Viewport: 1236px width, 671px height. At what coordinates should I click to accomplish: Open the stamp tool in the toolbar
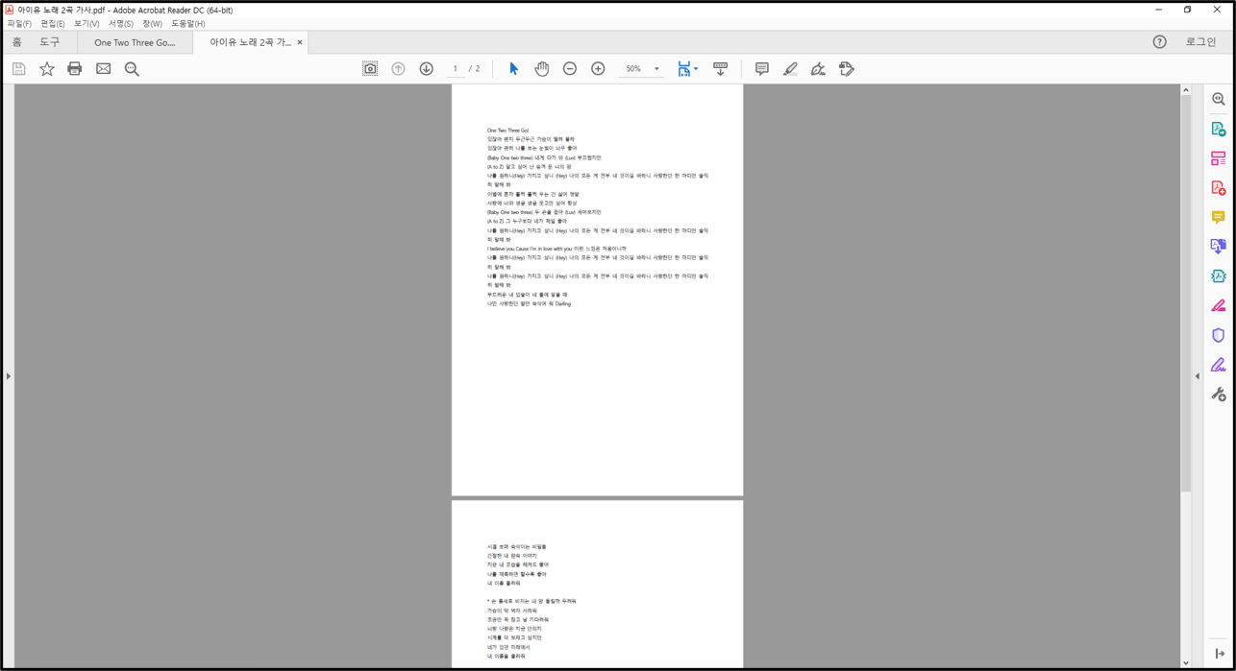(847, 69)
